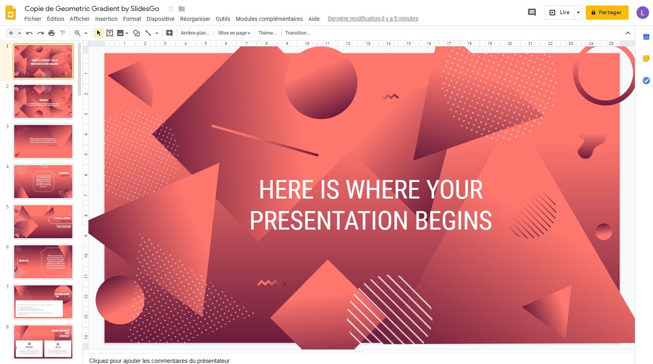Open the Insertion menu
The height and width of the screenshot is (364, 653).
(107, 19)
